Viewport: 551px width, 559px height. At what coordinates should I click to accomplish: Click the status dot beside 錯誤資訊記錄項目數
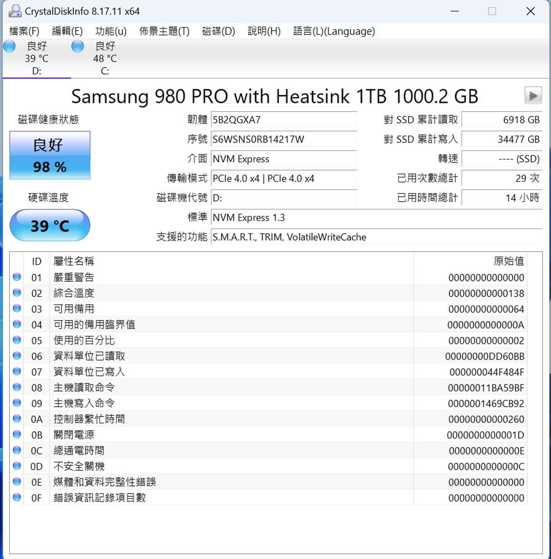(17, 497)
